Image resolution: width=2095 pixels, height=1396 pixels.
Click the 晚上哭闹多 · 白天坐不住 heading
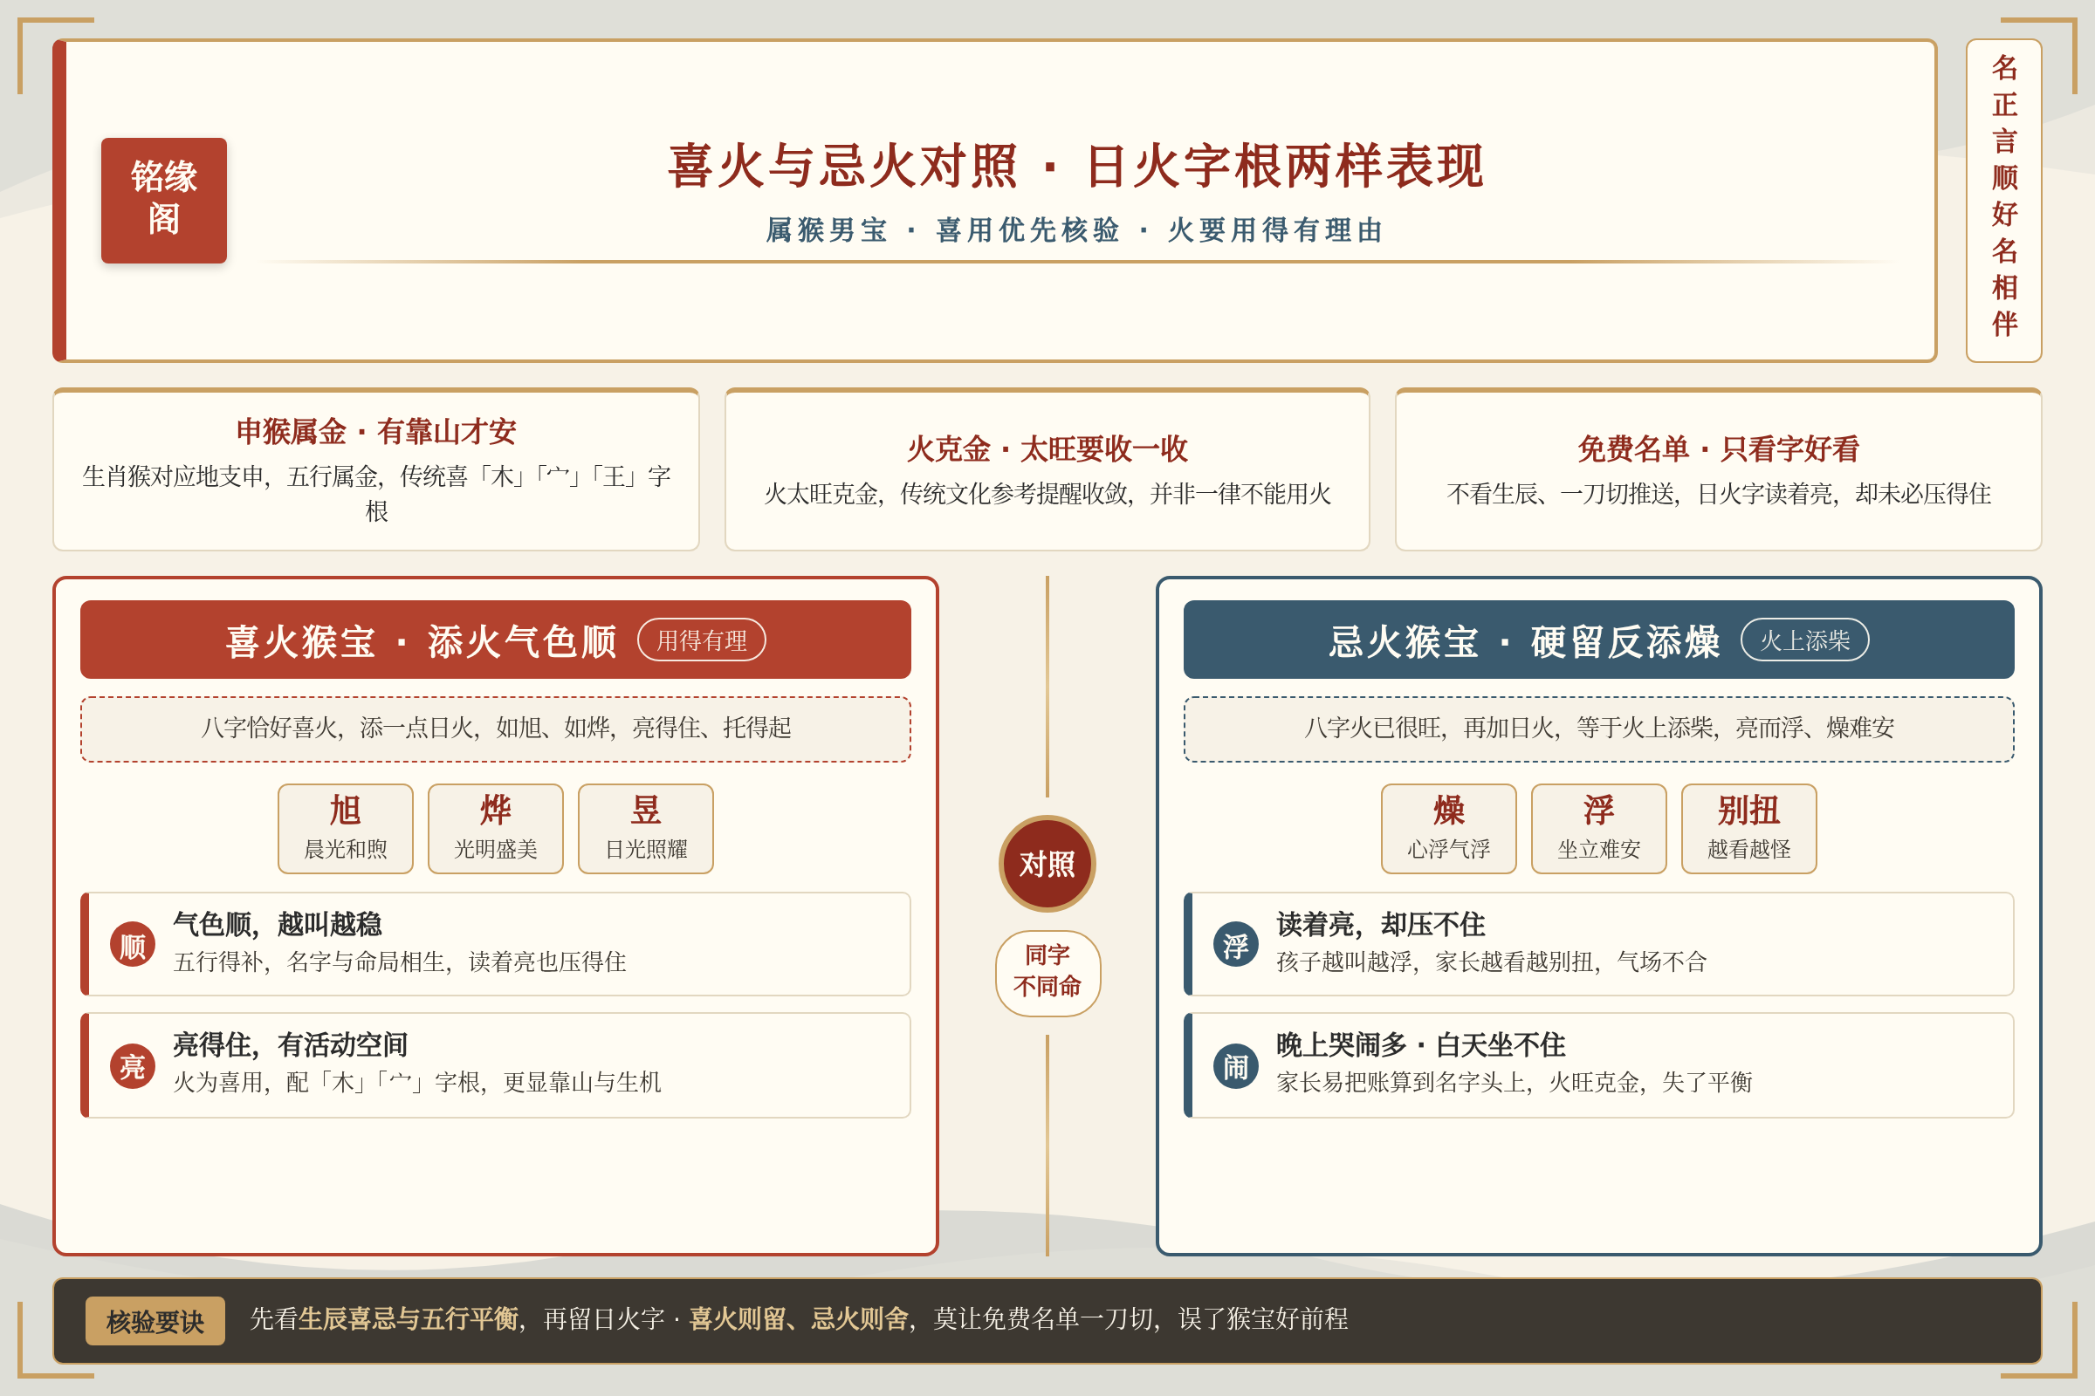pos(1421,1044)
